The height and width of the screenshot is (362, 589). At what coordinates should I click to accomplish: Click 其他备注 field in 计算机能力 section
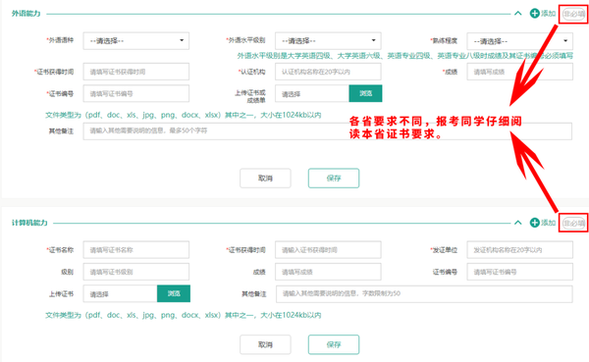coord(424,294)
